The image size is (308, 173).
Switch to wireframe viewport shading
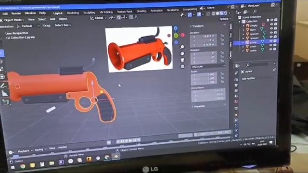click(x=213, y=14)
